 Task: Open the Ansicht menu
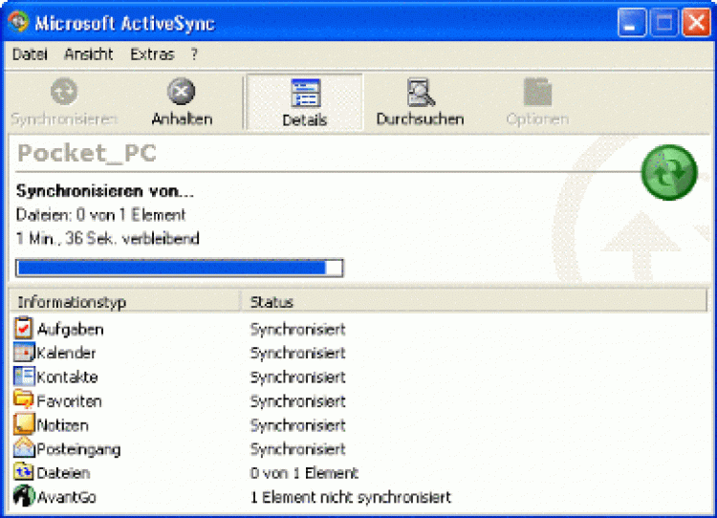click(89, 54)
